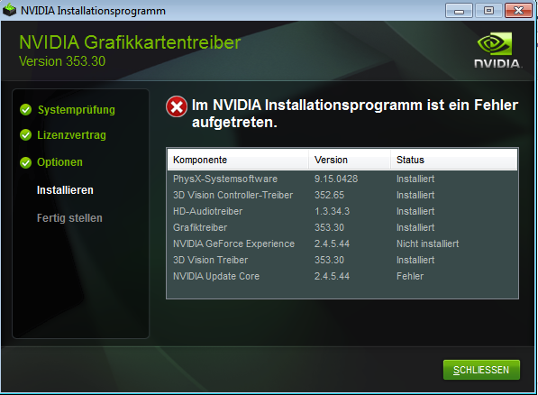Maximize the installer window
The height and width of the screenshot is (395, 538).
coord(488,11)
